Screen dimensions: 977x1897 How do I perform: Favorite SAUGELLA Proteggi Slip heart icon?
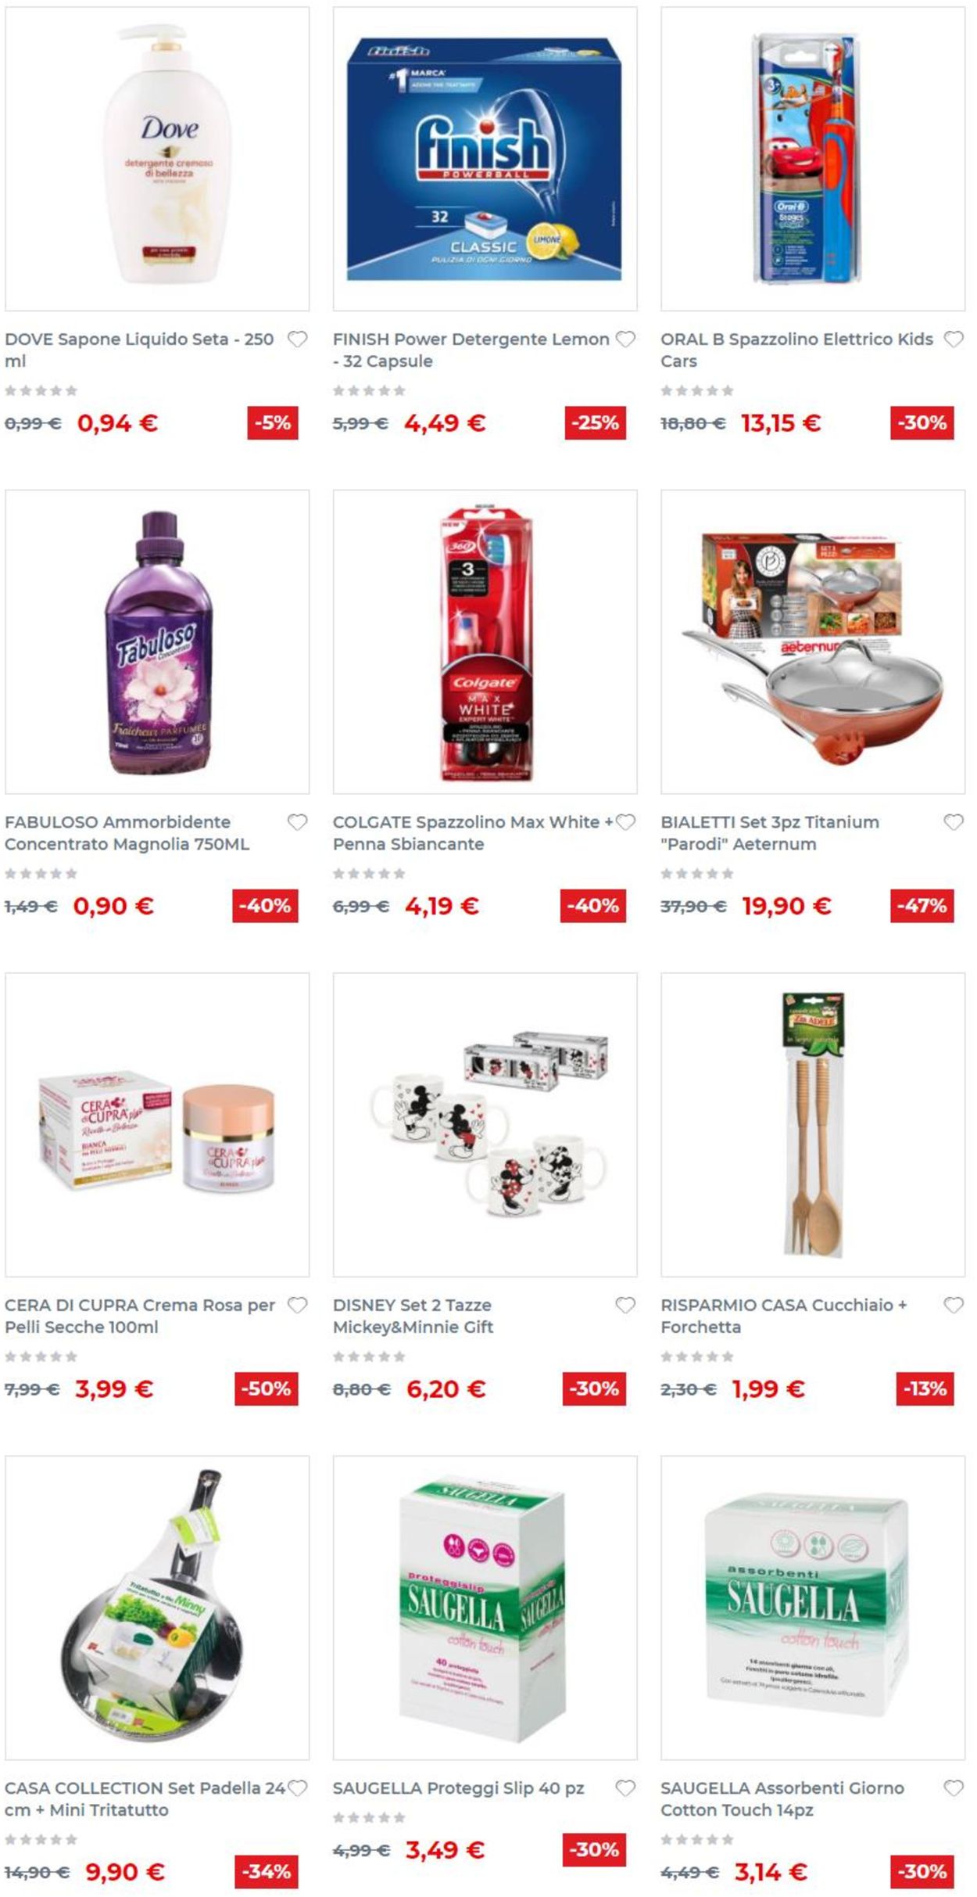625,1787
